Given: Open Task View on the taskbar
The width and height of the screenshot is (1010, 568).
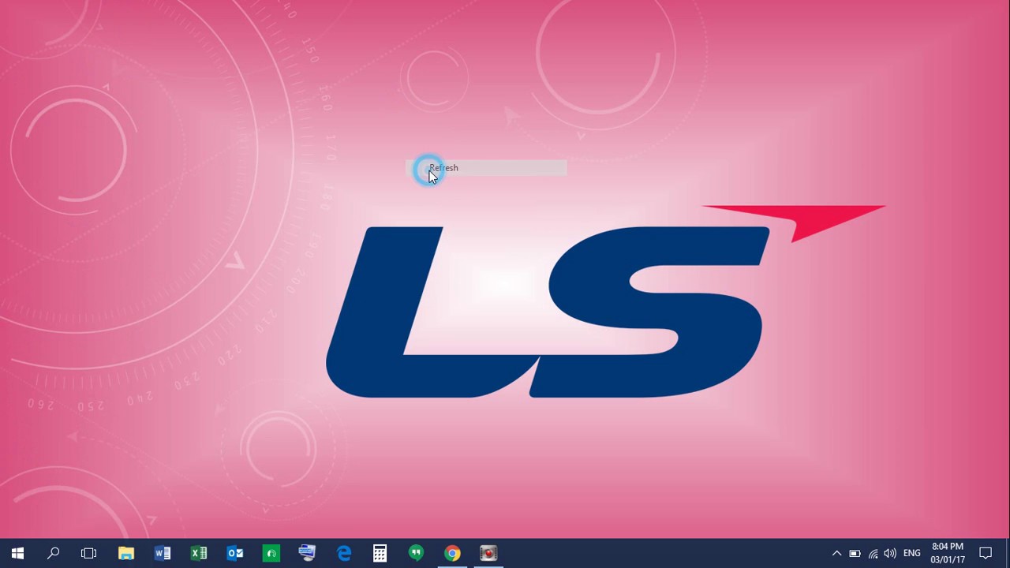Looking at the screenshot, I should pyautogui.click(x=89, y=553).
